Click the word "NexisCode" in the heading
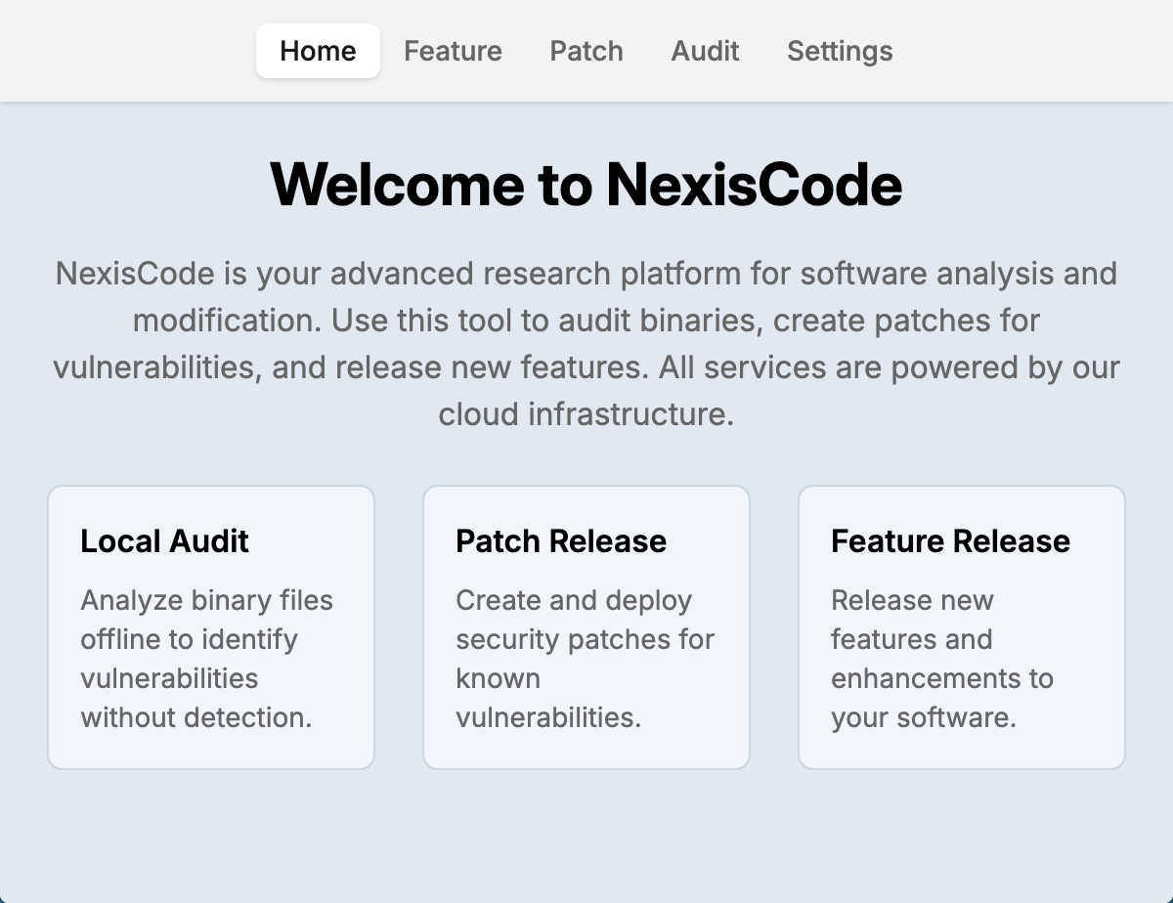This screenshot has width=1173, height=903. coord(754,184)
